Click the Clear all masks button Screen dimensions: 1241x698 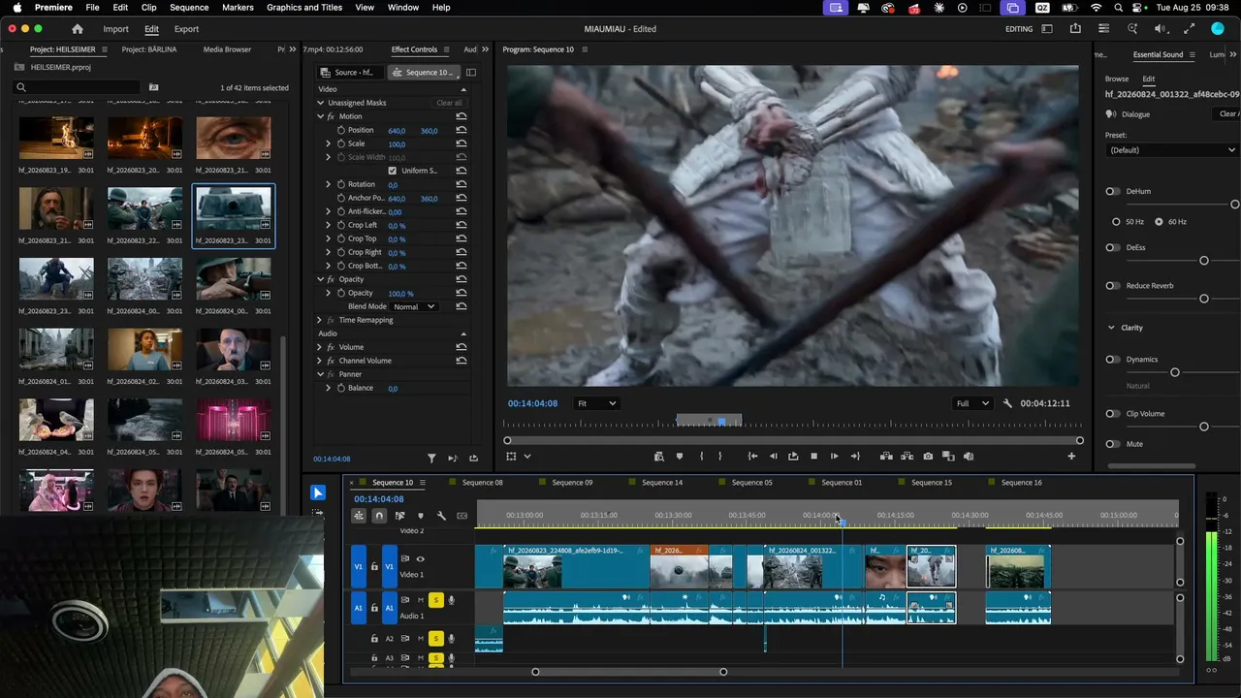pos(449,103)
